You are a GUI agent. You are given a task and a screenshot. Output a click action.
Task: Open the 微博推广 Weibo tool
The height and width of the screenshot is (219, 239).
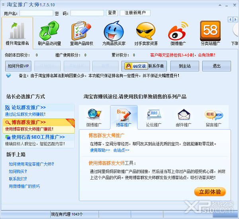[x=178, y=33]
